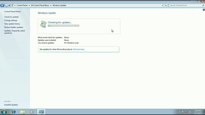Show hidden tray icons arrow

coord(179,112)
